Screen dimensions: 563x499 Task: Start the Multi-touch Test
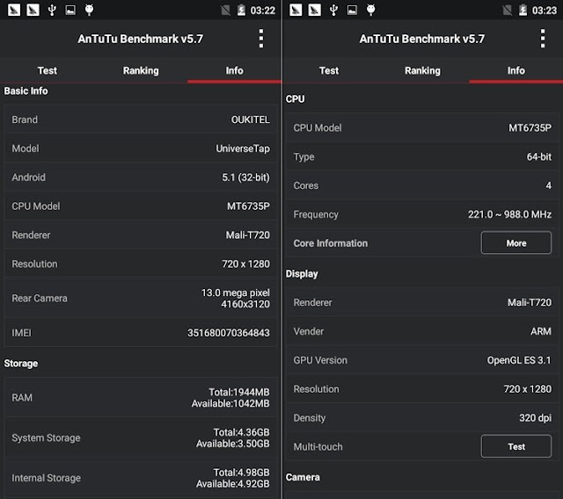(516, 446)
